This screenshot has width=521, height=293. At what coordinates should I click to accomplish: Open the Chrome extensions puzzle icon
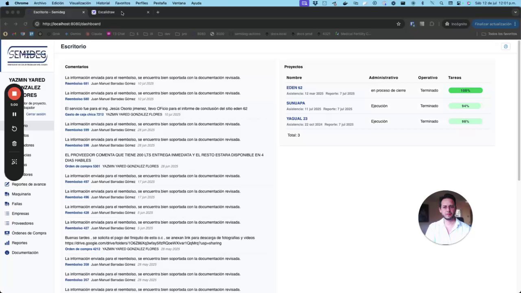[432, 24]
